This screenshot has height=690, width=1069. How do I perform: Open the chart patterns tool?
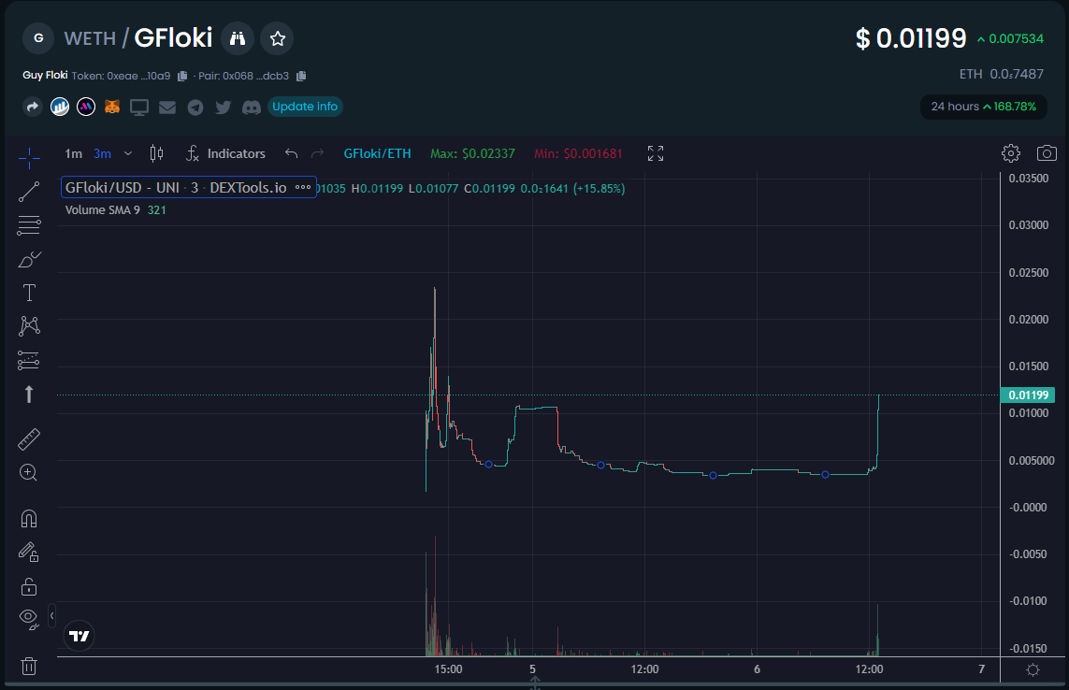(x=29, y=326)
